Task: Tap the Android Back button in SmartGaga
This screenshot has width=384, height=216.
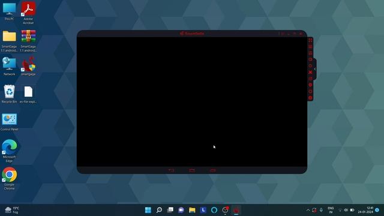Action: point(171,170)
